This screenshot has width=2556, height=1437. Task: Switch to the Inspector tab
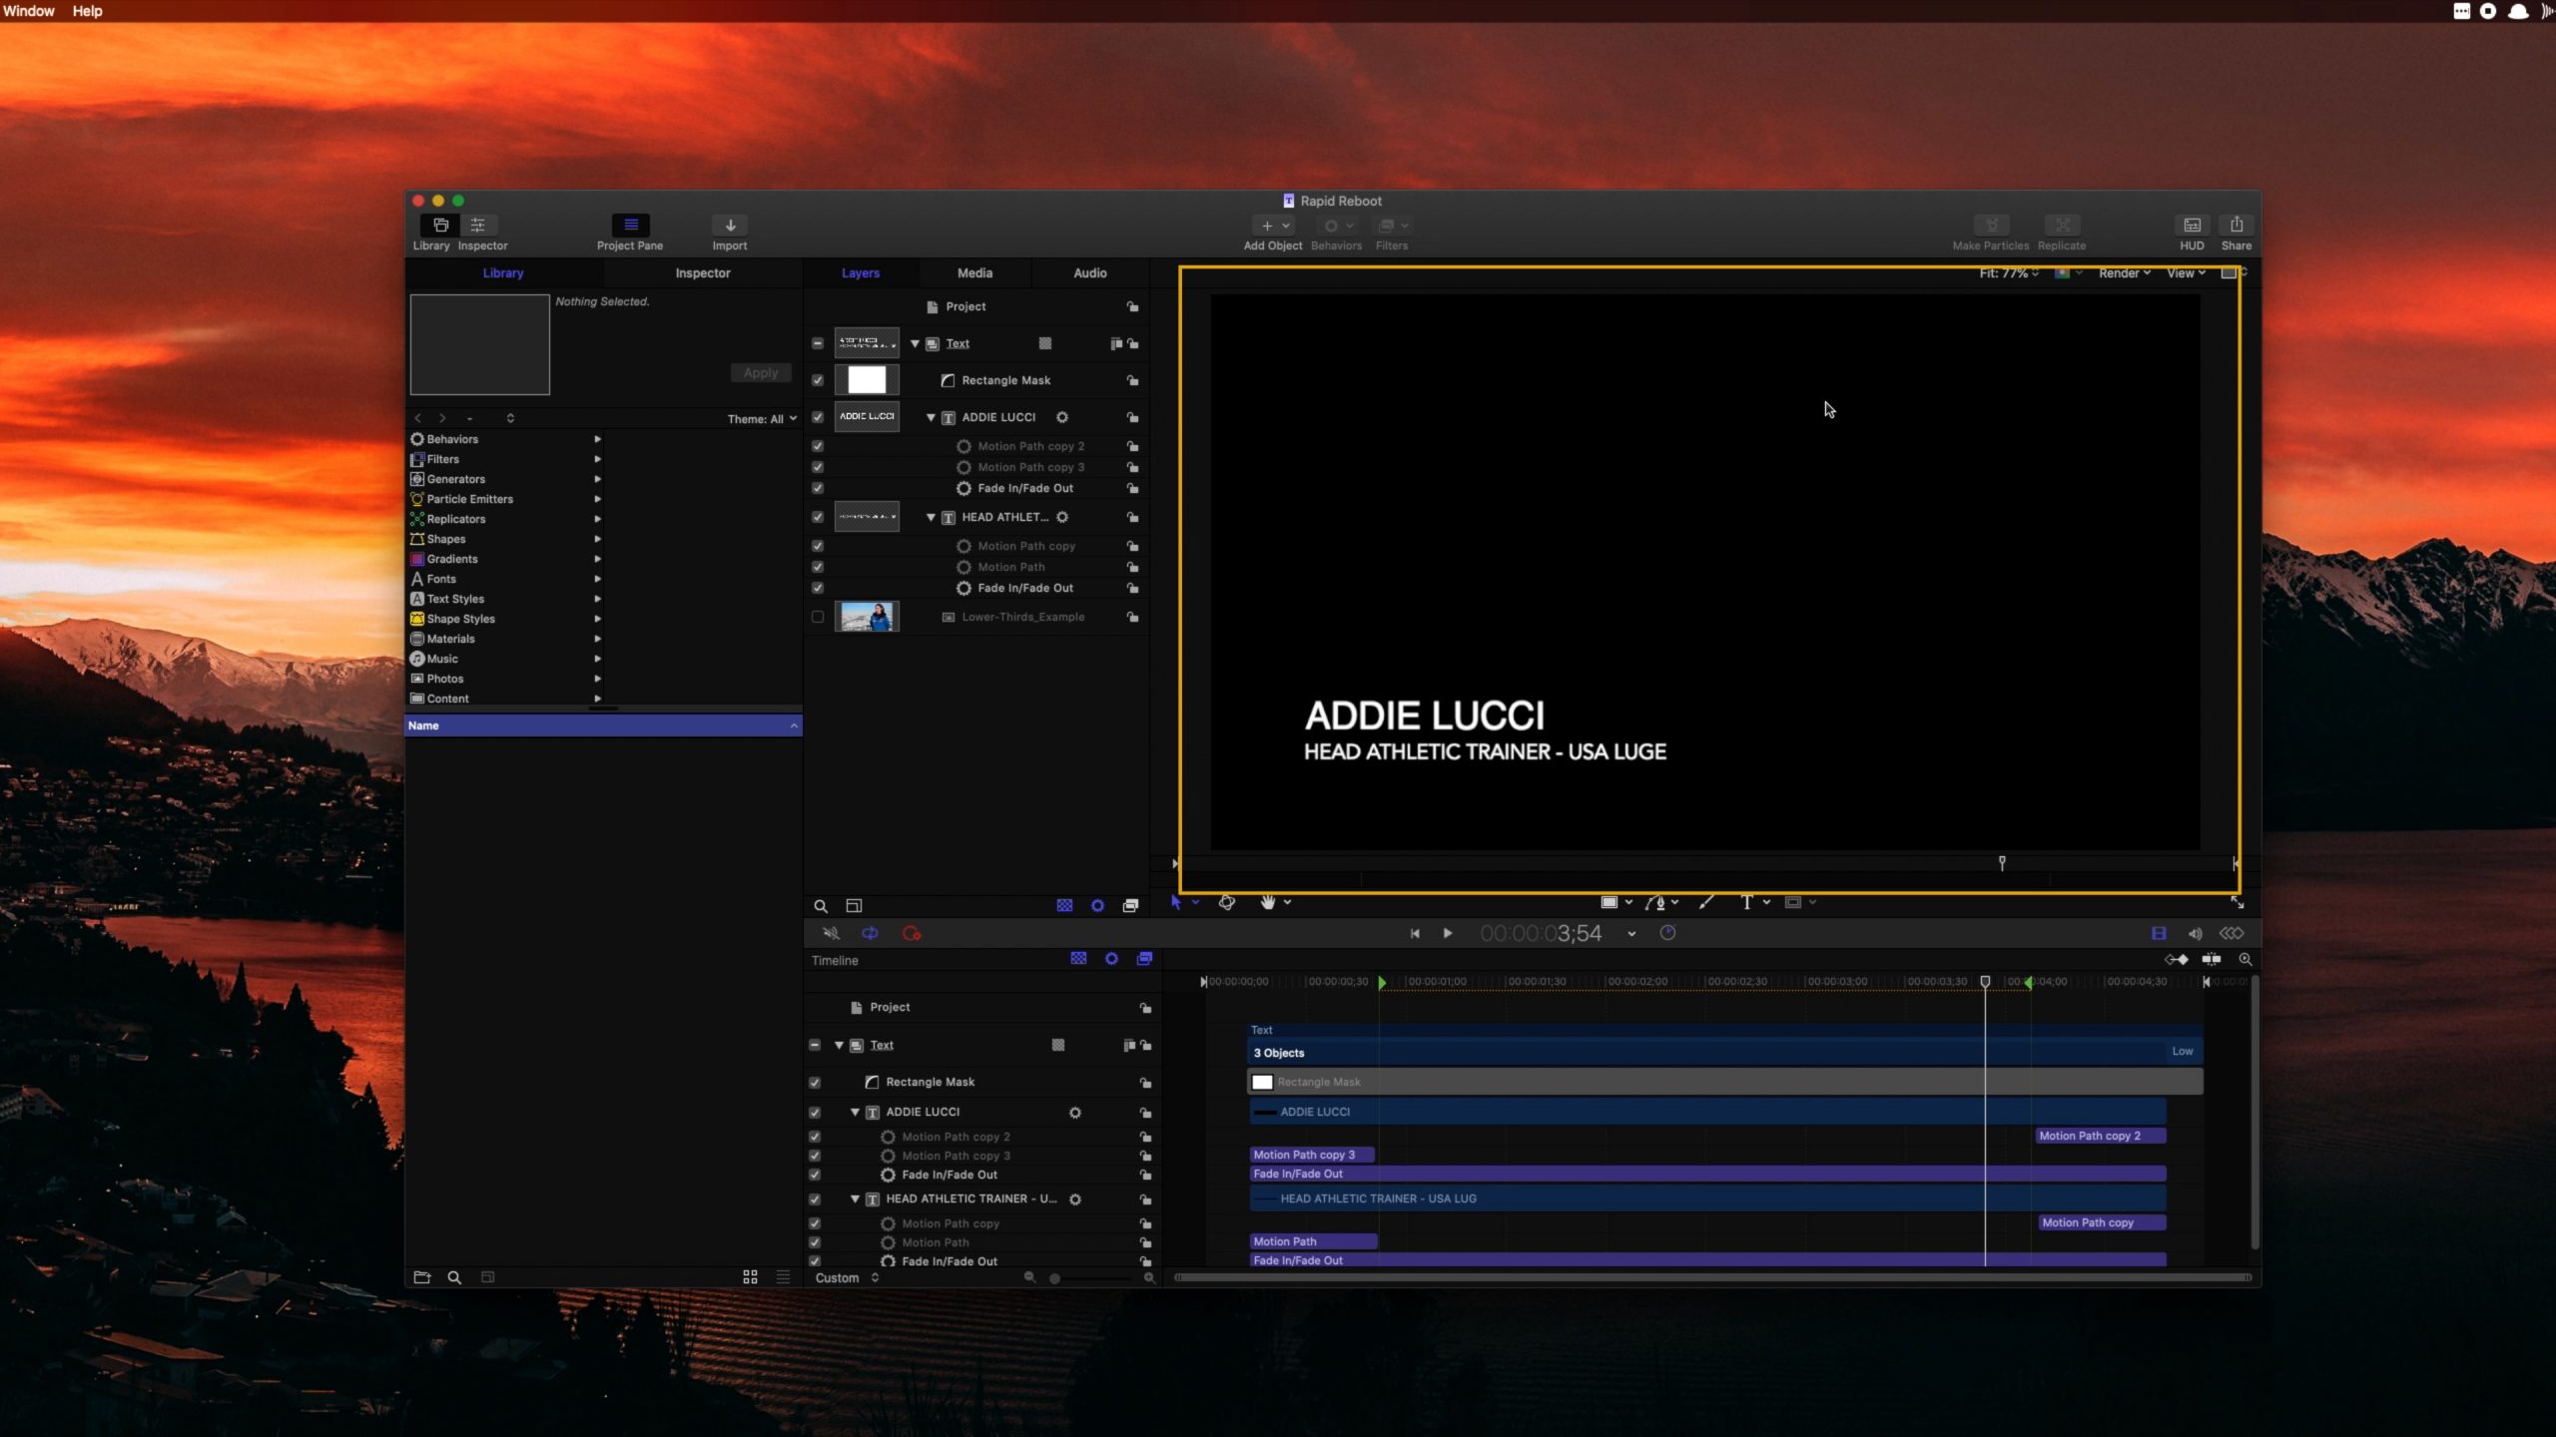pyautogui.click(x=702, y=272)
